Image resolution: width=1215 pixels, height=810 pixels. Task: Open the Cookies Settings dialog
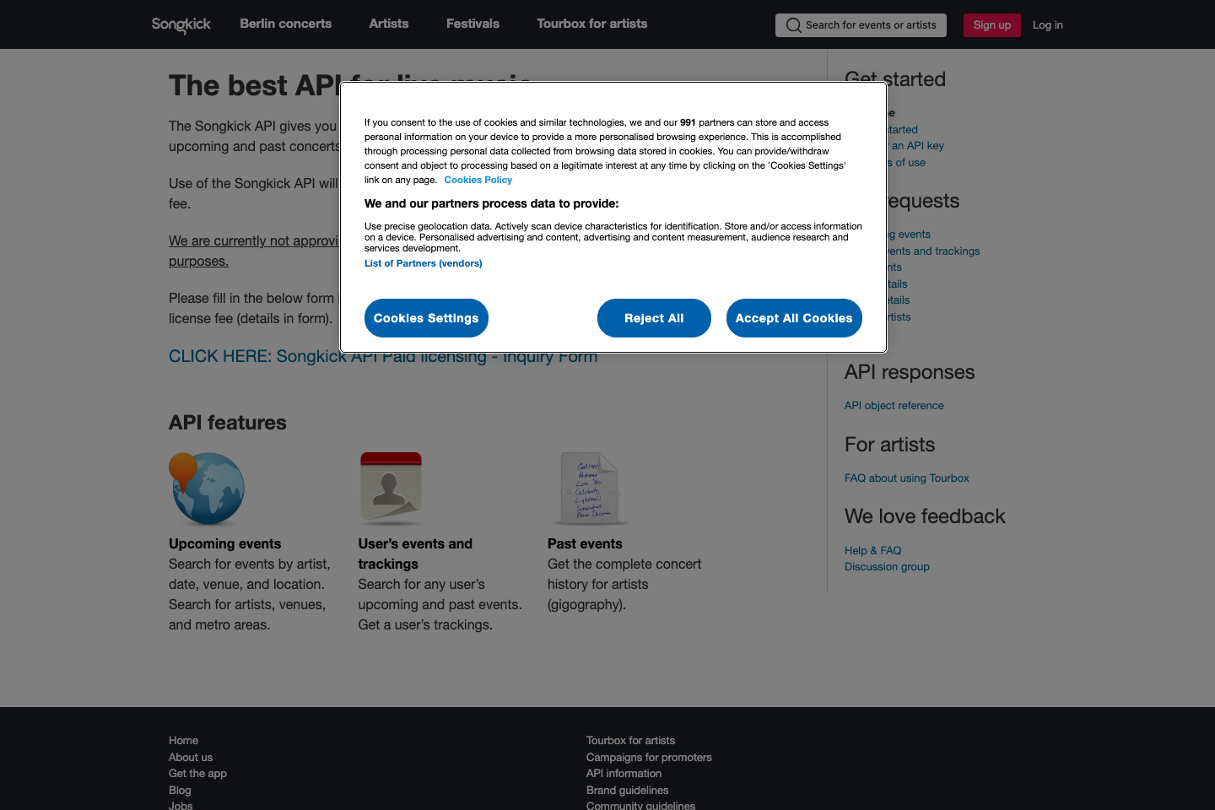click(x=426, y=318)
